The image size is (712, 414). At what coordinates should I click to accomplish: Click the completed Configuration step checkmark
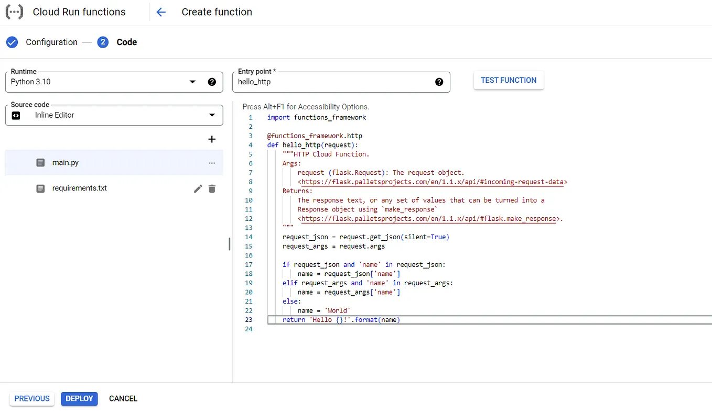[12, 42]
